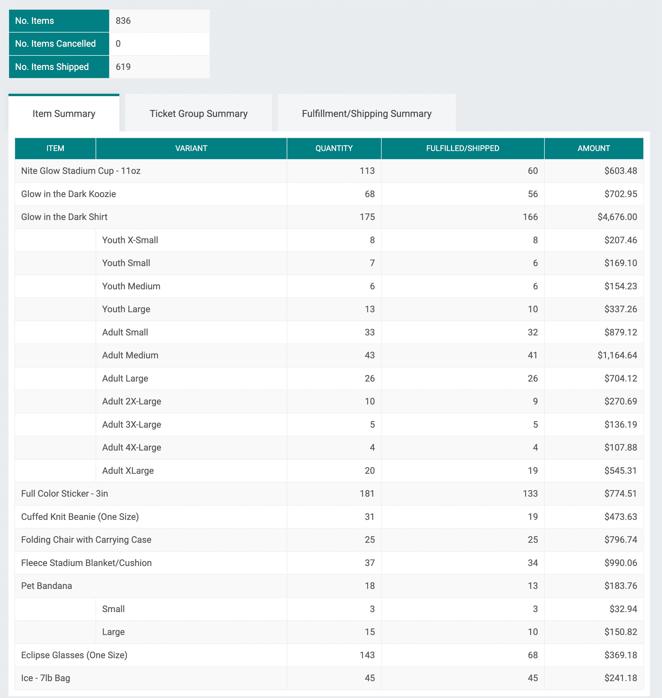Select the Ice - 7lb Bag row
This screenshot has height=698, width=662.
(x=46, y=678)
